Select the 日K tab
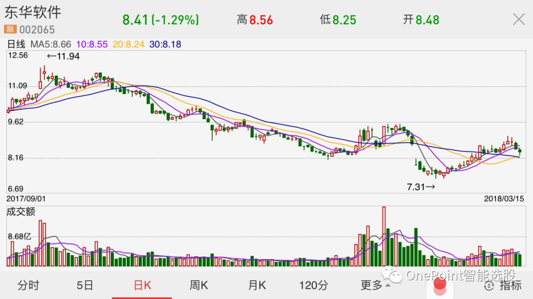 (142, 285)
